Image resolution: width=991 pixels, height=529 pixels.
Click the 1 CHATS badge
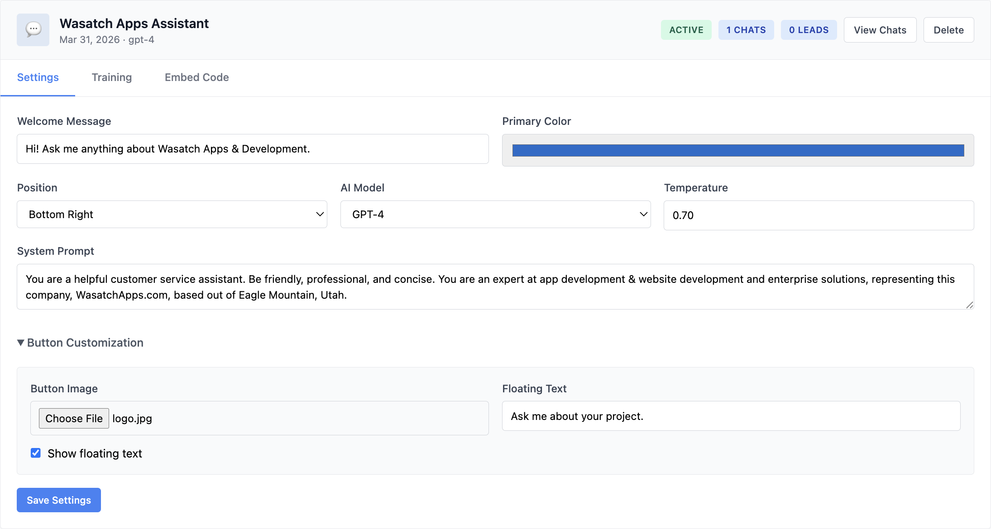click(746, 30)
